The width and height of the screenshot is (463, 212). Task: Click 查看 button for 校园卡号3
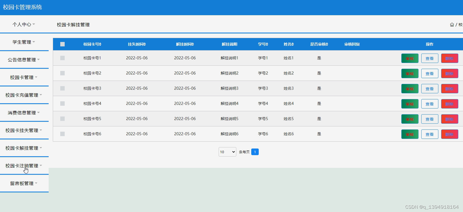tap(430, 89)
